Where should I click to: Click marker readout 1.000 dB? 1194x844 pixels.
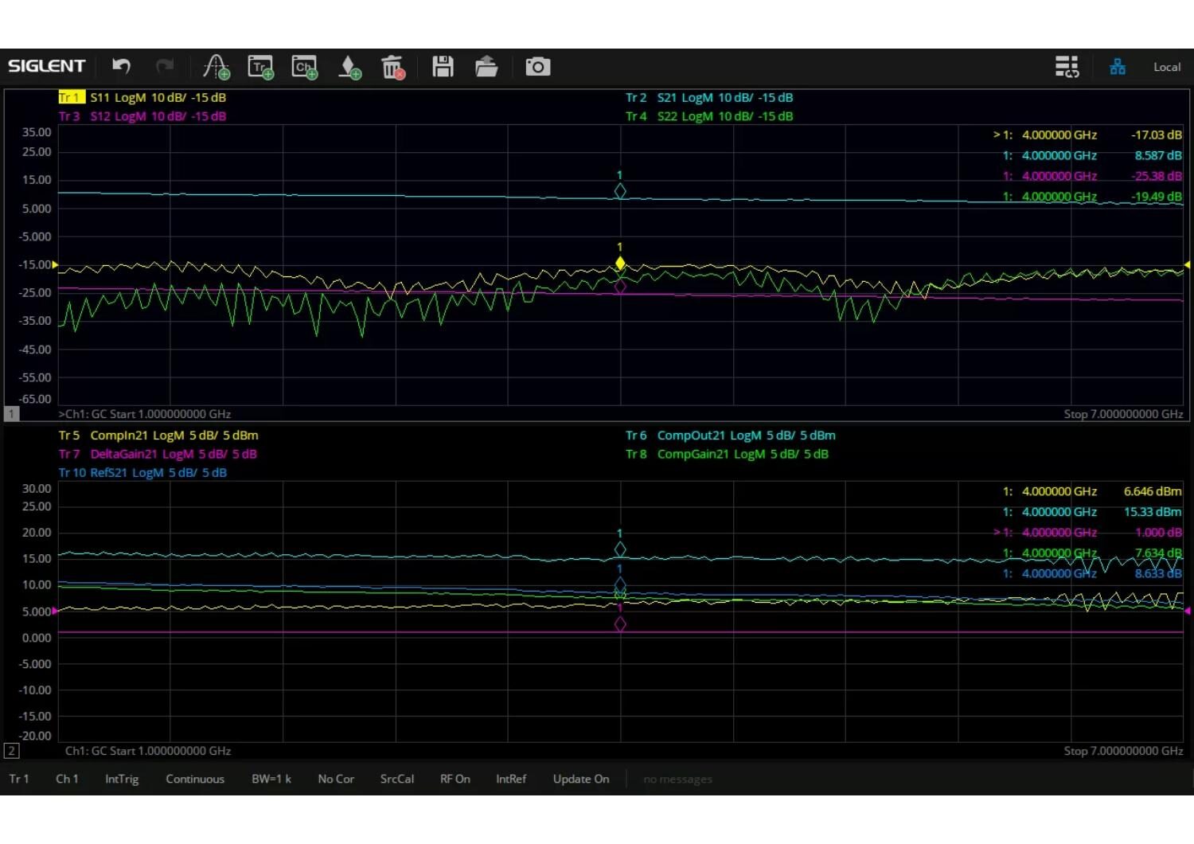click(x=1158, y=533)
